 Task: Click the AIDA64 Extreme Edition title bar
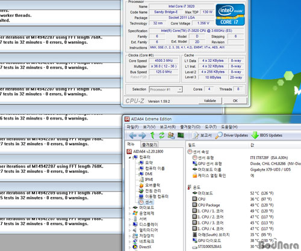[x=213, y=119]
